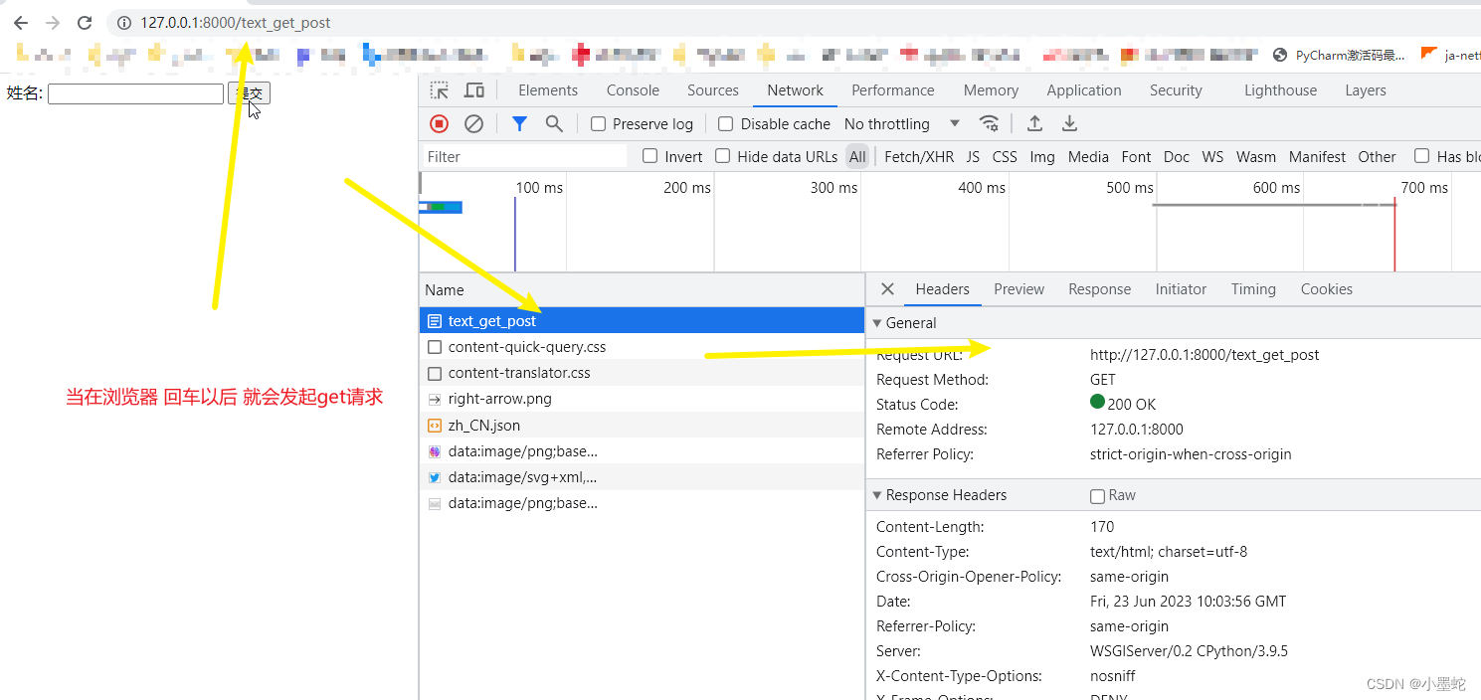Select the Network tab
This screenshot has width=1481, height=700.
[x=795, y=90]
